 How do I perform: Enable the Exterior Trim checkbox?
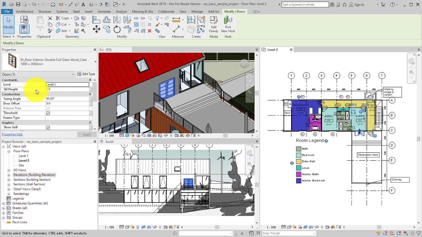[x=48, y=108]
